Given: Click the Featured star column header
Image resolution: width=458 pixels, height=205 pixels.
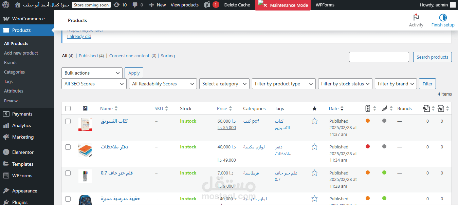Looking at the screenshot, I should [314, 108].
